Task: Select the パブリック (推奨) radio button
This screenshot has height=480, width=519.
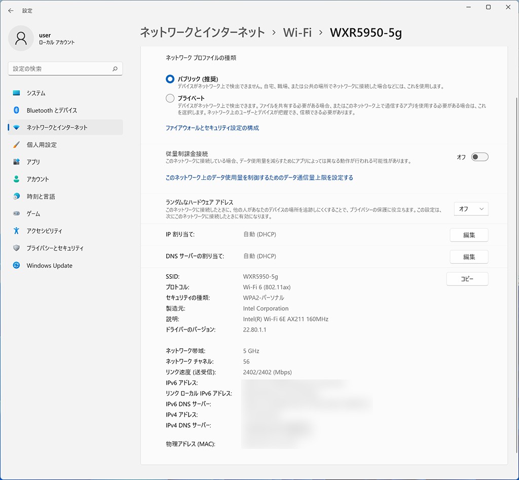Action: point(170,79)
